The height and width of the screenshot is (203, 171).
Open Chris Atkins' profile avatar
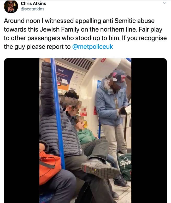(11, 7)
